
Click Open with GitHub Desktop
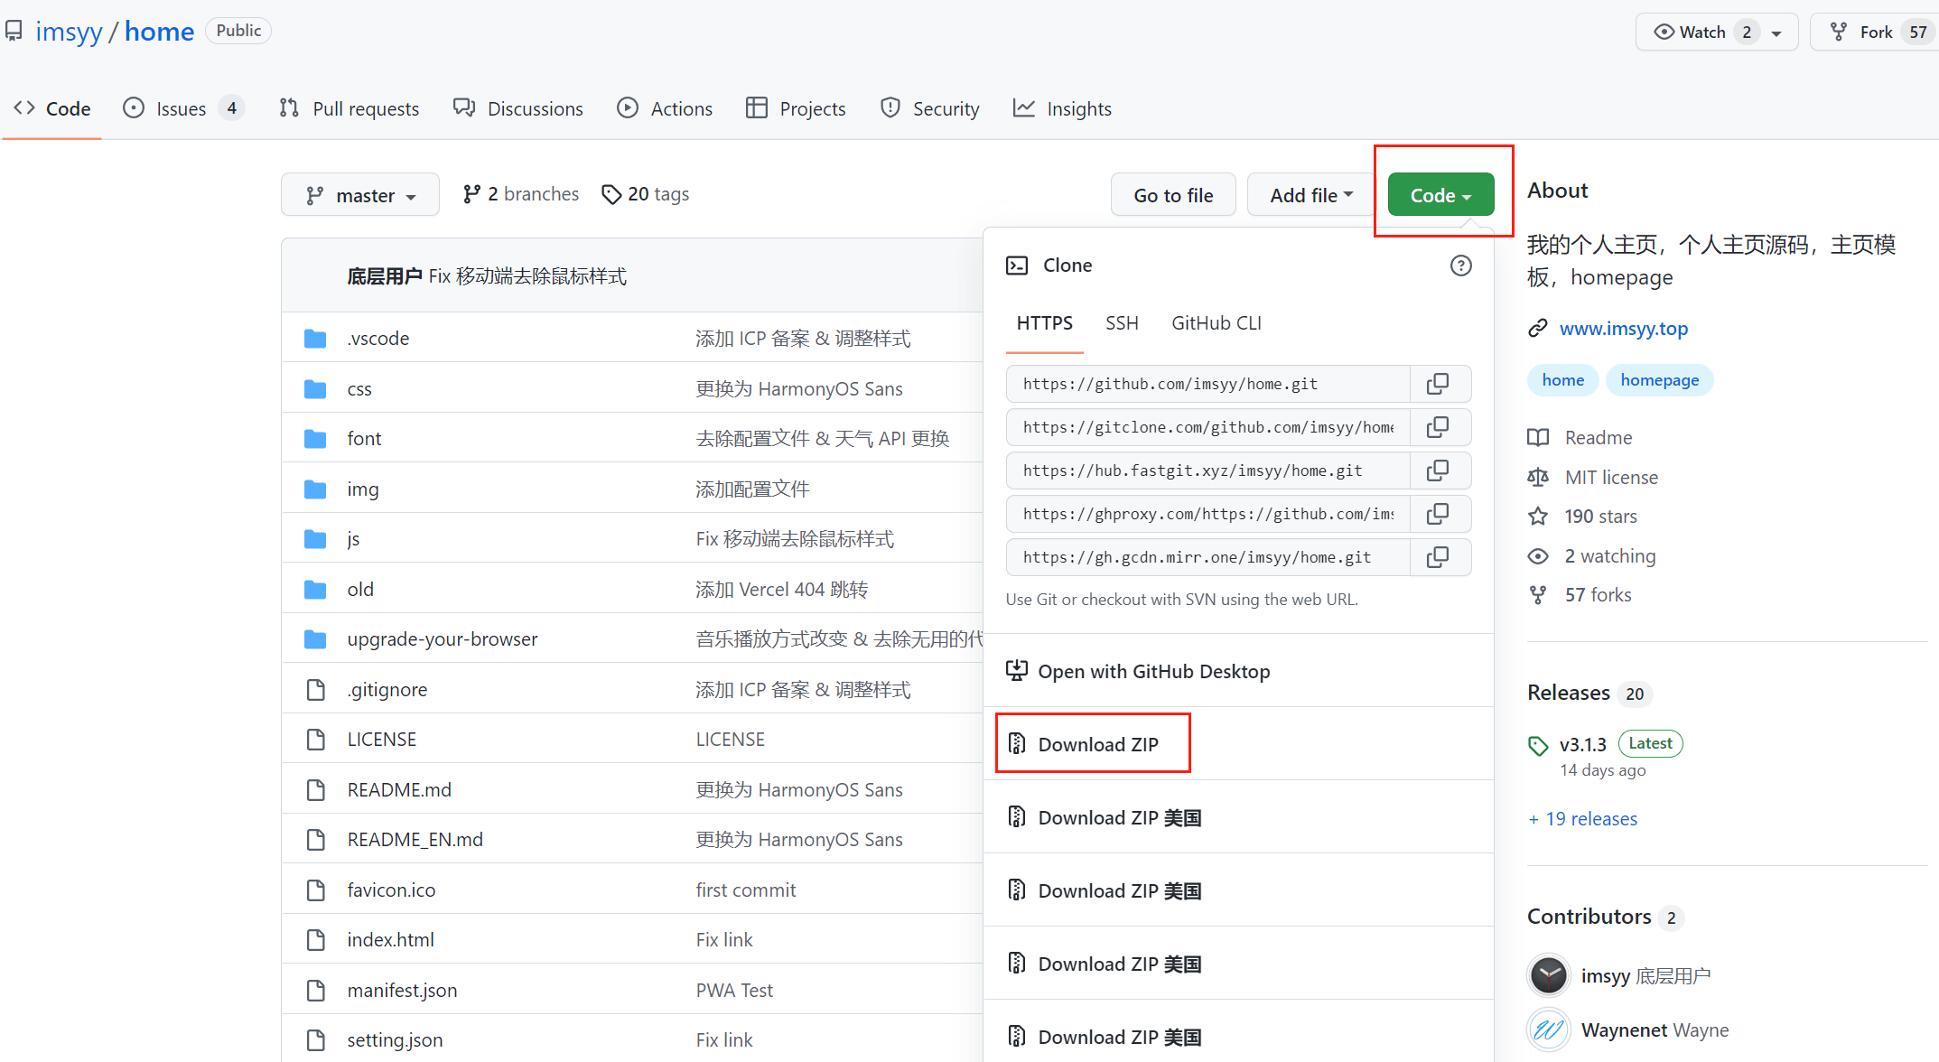tap(1153, 671)
